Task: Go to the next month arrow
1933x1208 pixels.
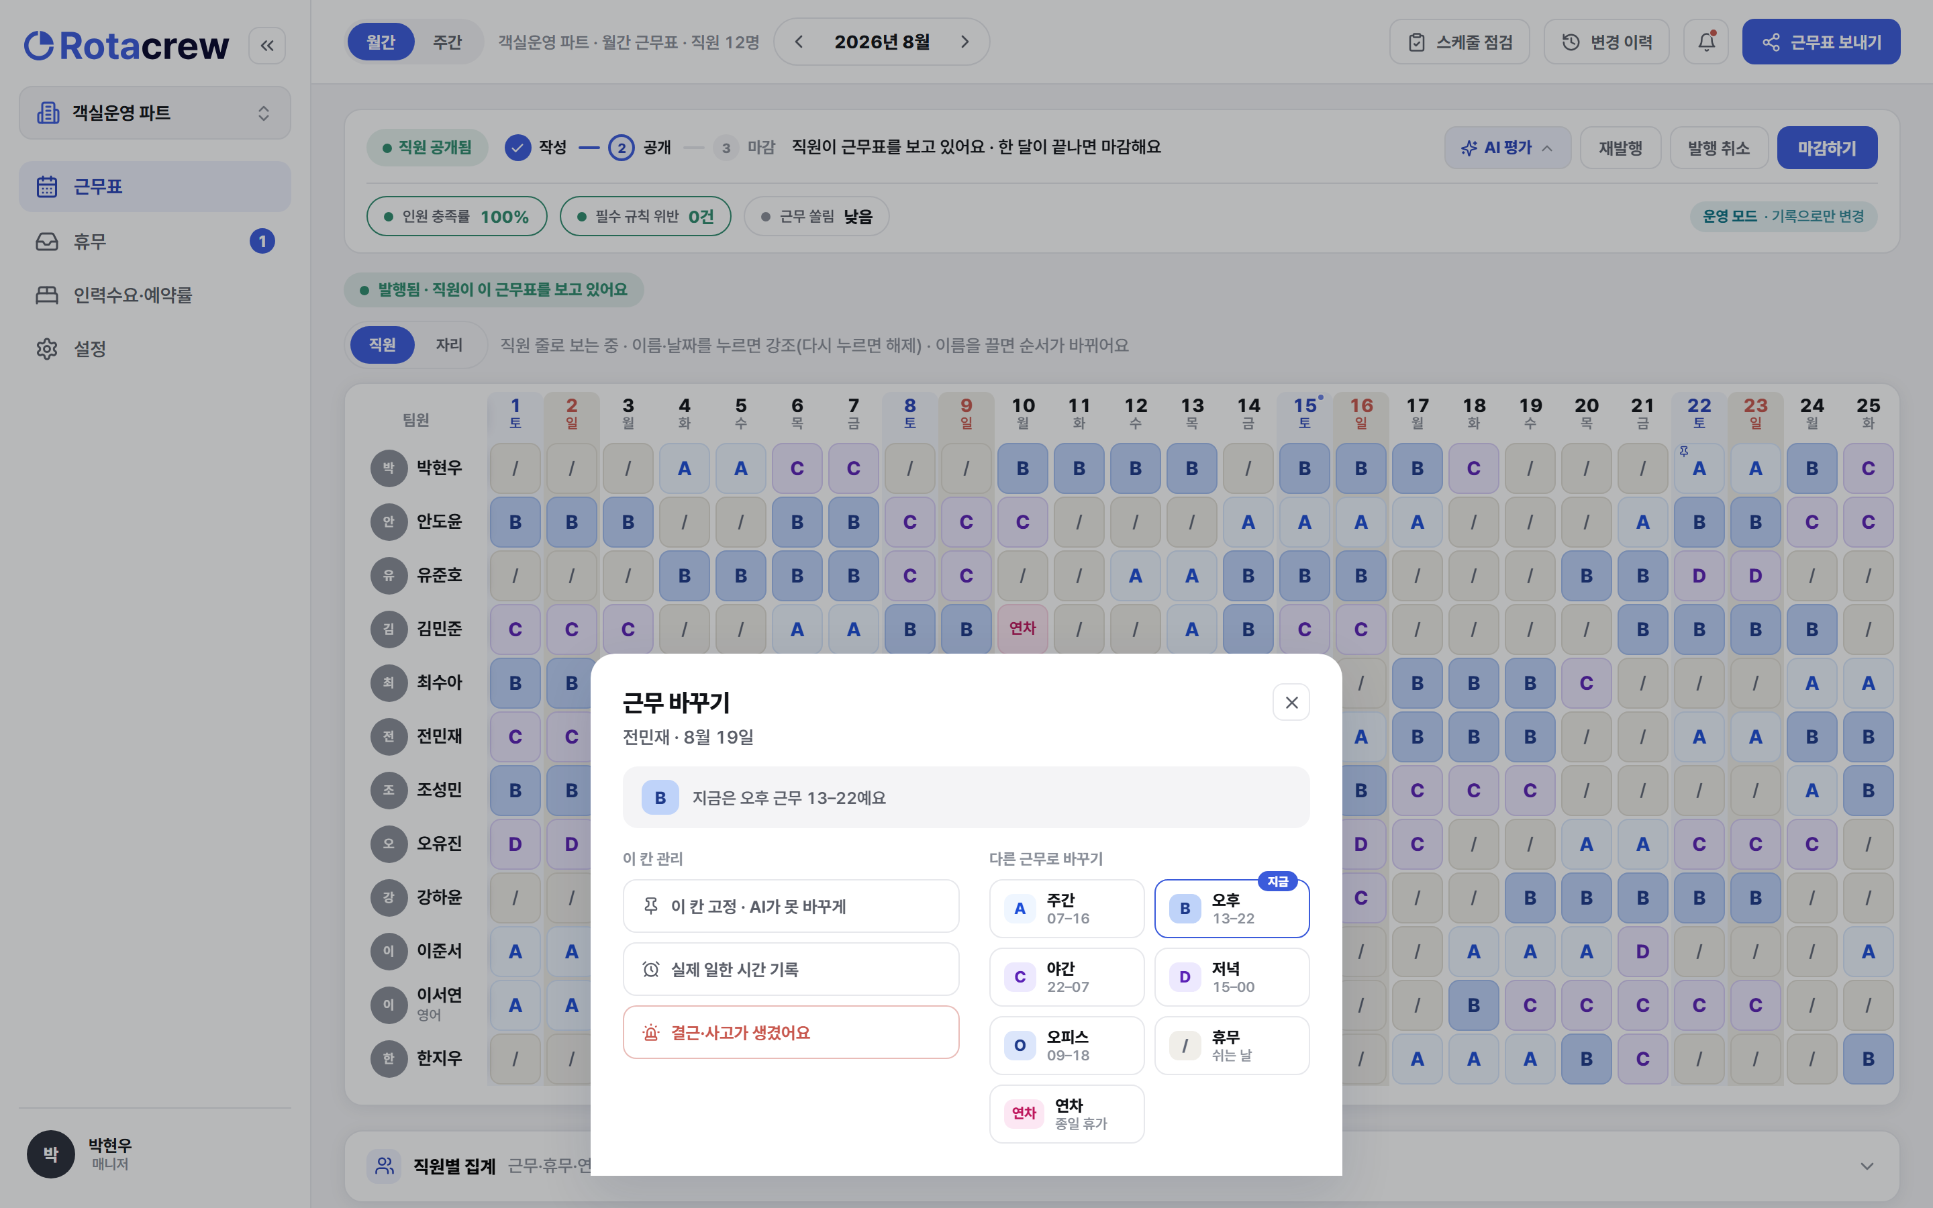Action: point(965,42)
